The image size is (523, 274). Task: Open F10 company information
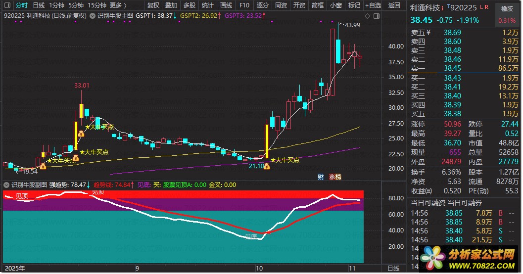244,5
